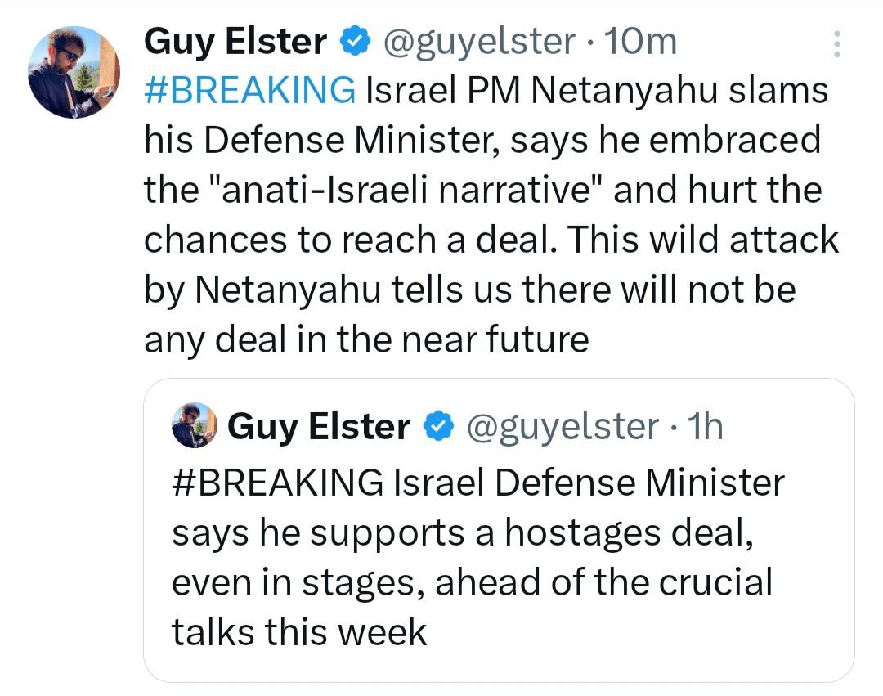Click the verified badge in the quoted tweet
The height and width of the screenshot is (696, 883).
tap(437, 426)
